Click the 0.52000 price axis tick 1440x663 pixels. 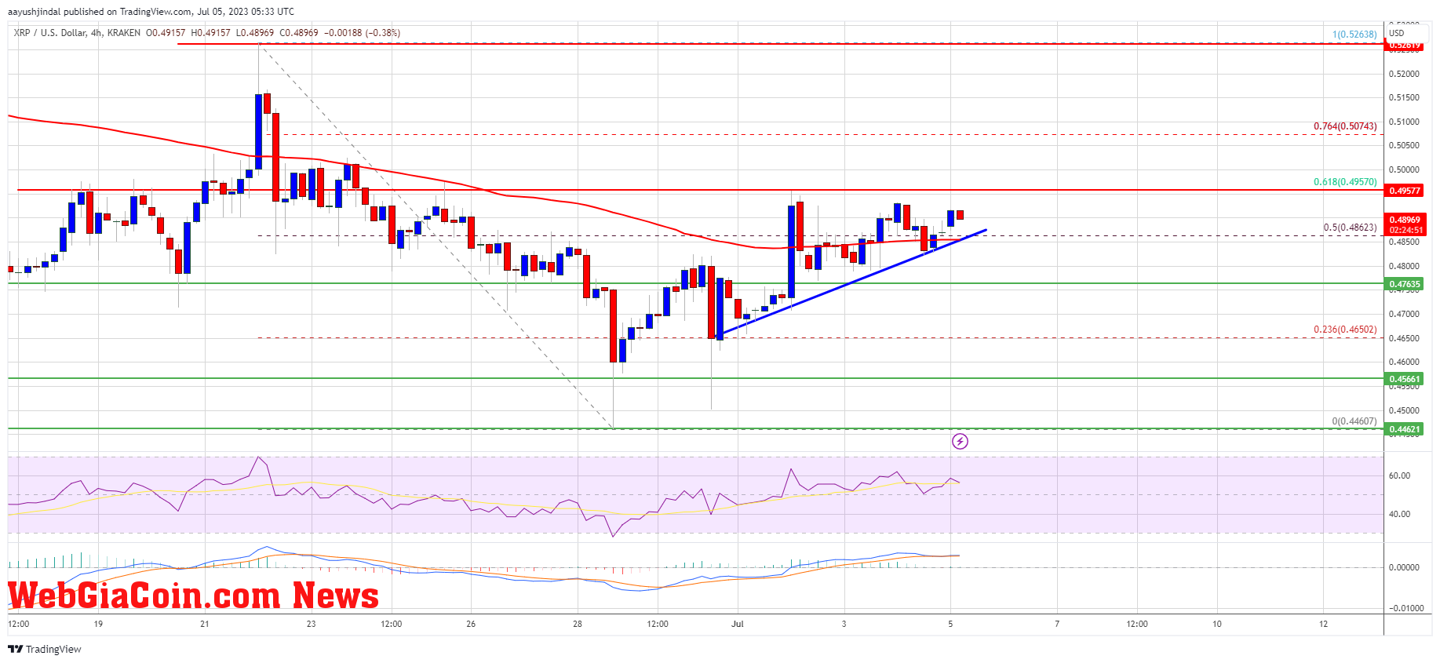pyautogui.click(x=1404, y=74)
